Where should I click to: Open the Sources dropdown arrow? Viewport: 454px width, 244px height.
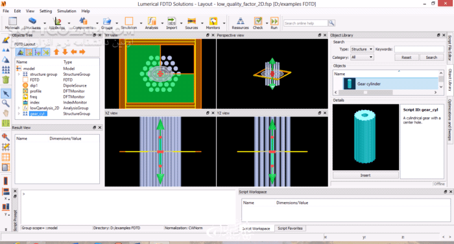tap(202, 23)
